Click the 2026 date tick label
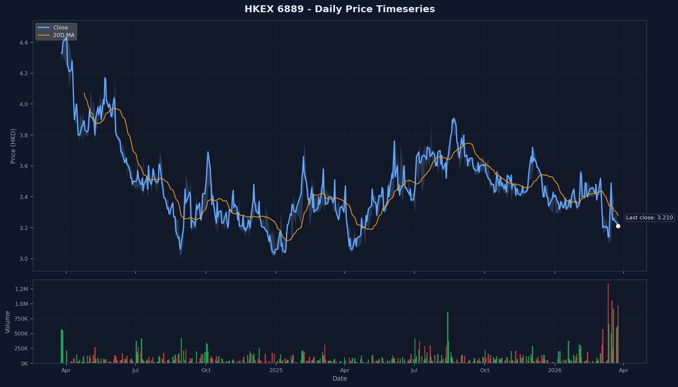The height and width of the screenshot is (387, 678). coord(555,371)
